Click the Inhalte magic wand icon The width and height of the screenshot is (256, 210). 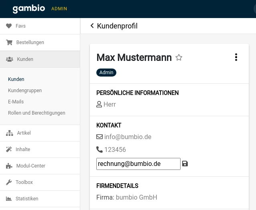[x=9, y=149]
